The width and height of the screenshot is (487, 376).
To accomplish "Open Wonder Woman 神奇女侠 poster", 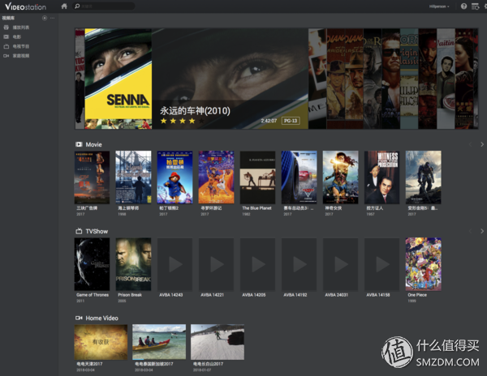I will point(340,177).
